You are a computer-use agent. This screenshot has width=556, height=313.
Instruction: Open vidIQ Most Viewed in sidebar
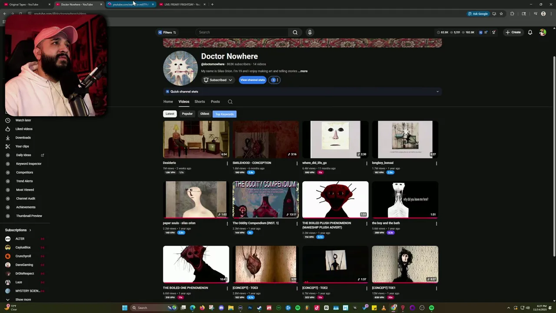coord(25,190)
